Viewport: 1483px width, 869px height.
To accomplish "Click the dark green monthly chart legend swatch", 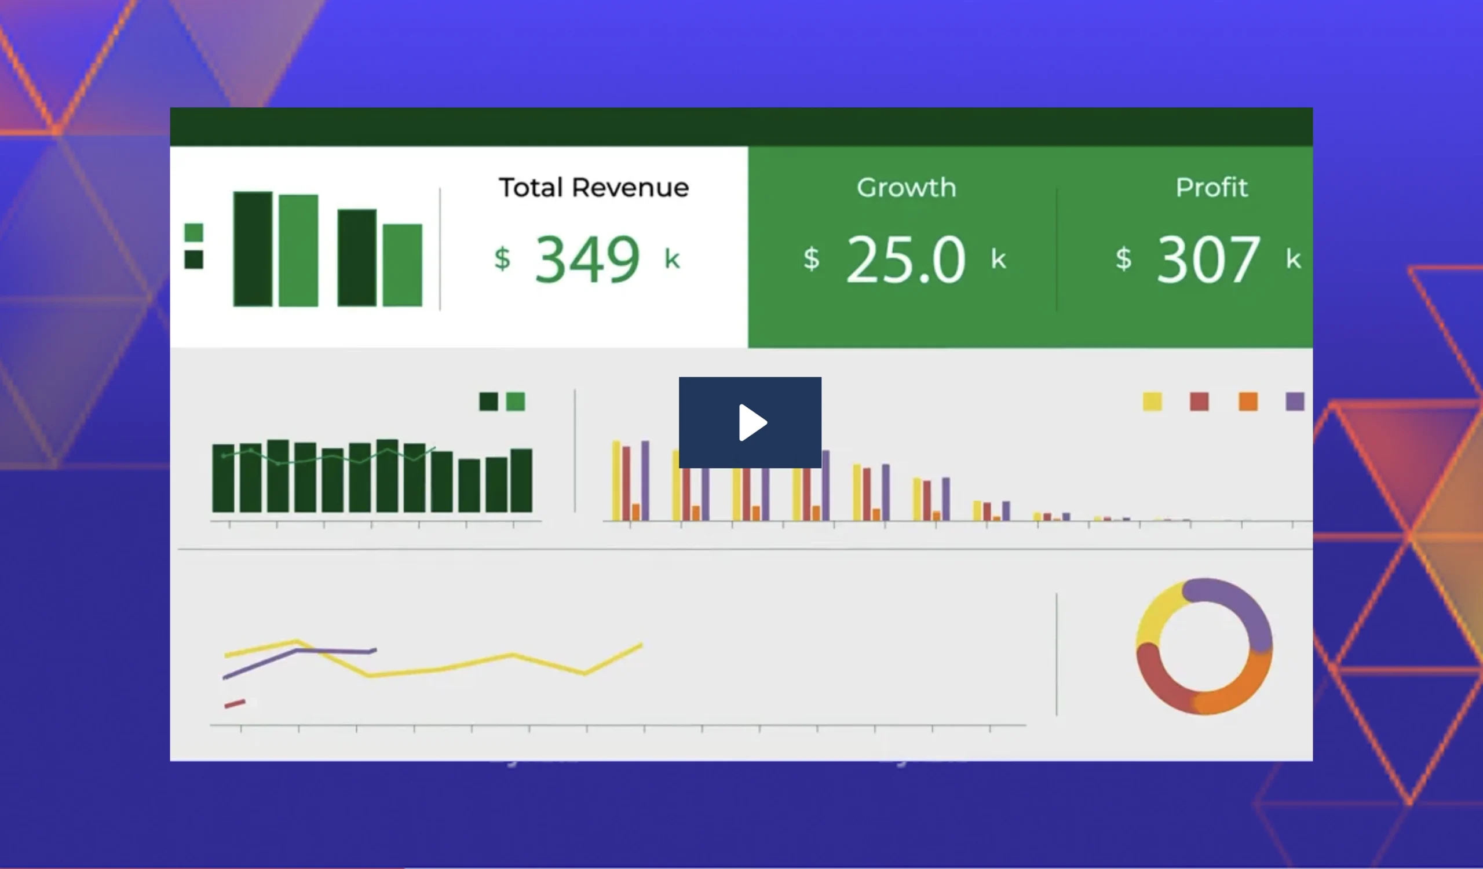I will 488,402.
